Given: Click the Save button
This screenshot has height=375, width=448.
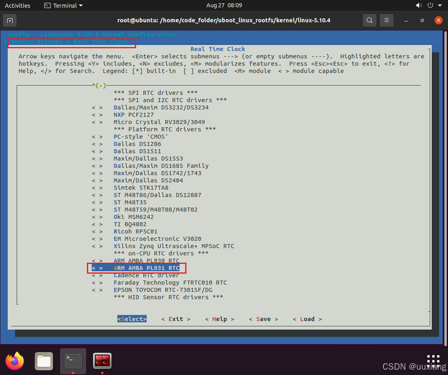Looking at the screenshot, I should tap(264, 319).
